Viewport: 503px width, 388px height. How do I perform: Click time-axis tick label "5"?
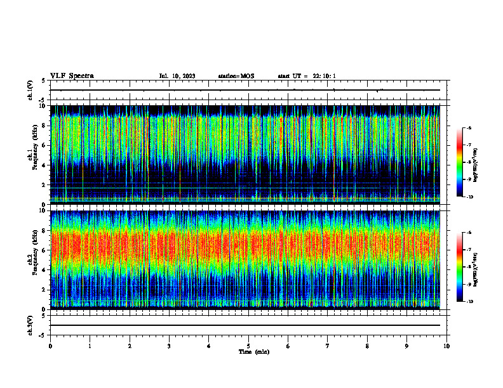[248, 346]
